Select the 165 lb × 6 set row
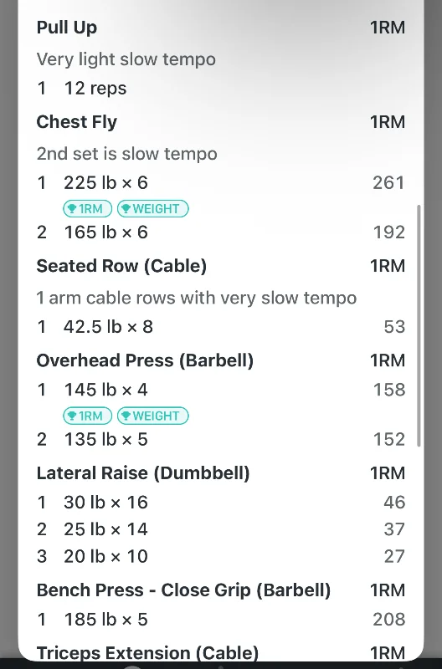Image resolution: width=442 pixels, height=669 pixels. point(221,232)
